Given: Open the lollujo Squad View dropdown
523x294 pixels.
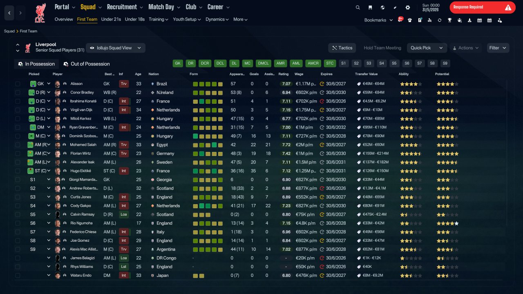Looking at the screenshot, I should [115, 48].
